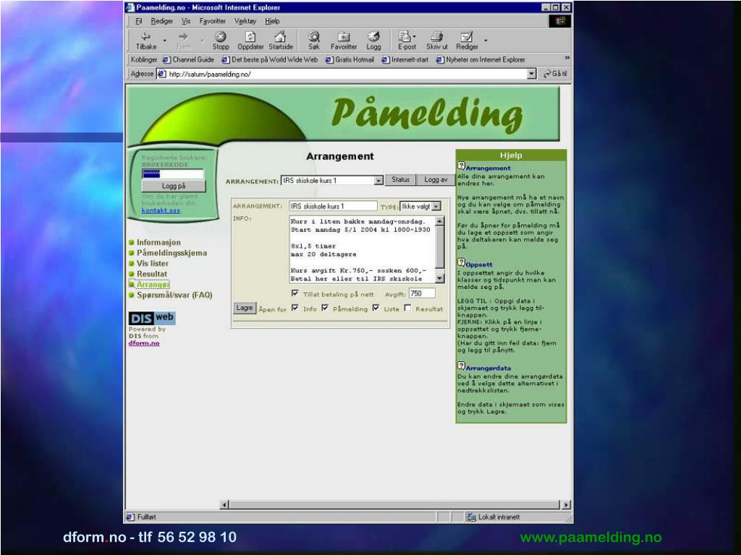The height and width of the screenshot is (555, 741).
Task: Click the Windows logo throbber icon
Action: coord(560,21)
